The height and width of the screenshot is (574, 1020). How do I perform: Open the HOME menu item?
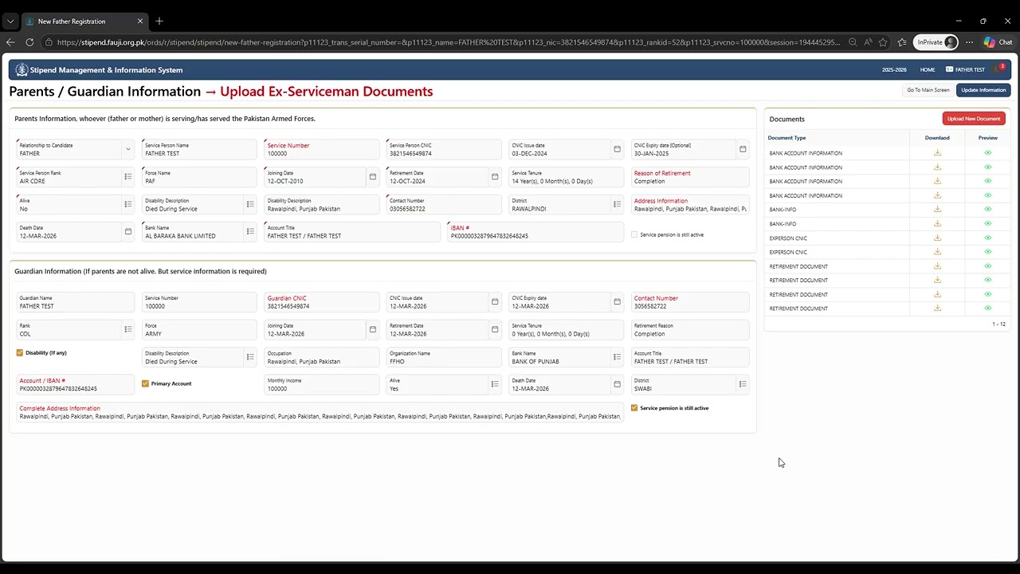coord(928,69)
